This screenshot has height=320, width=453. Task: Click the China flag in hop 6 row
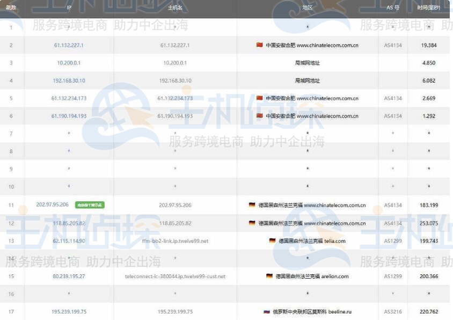[260, 116]
